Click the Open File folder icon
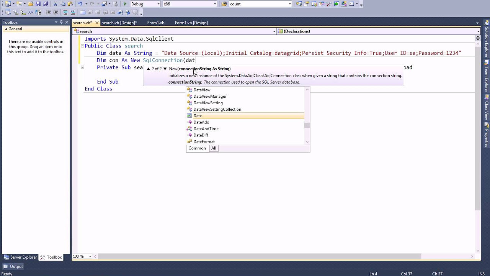 point(30,4)
